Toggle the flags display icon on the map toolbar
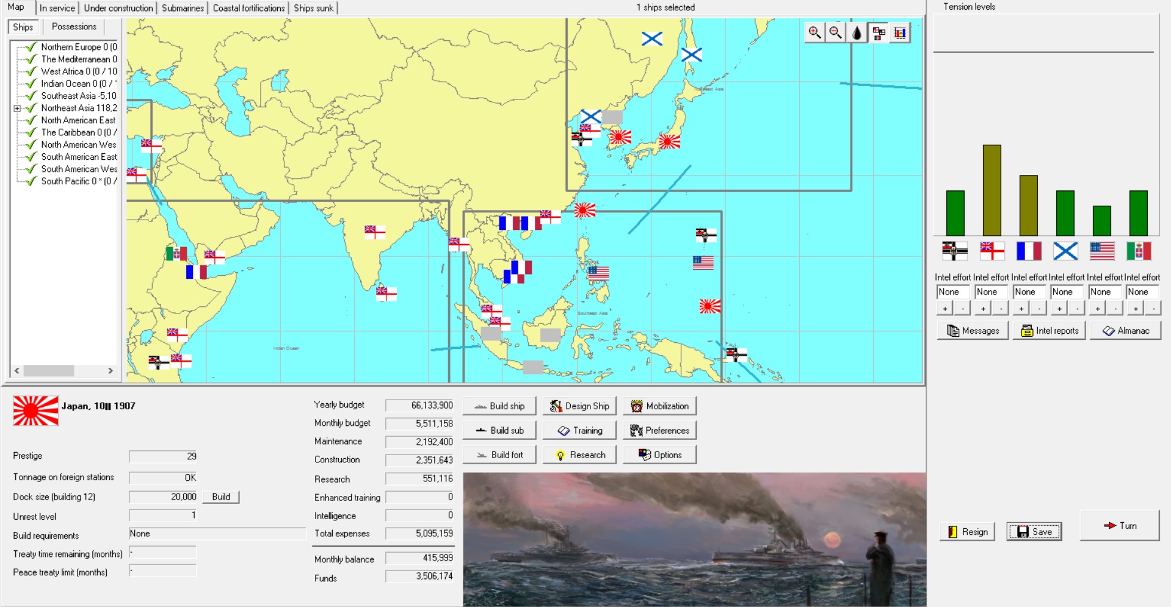Viewport: 1171px width, 607px height. [879, 33]
